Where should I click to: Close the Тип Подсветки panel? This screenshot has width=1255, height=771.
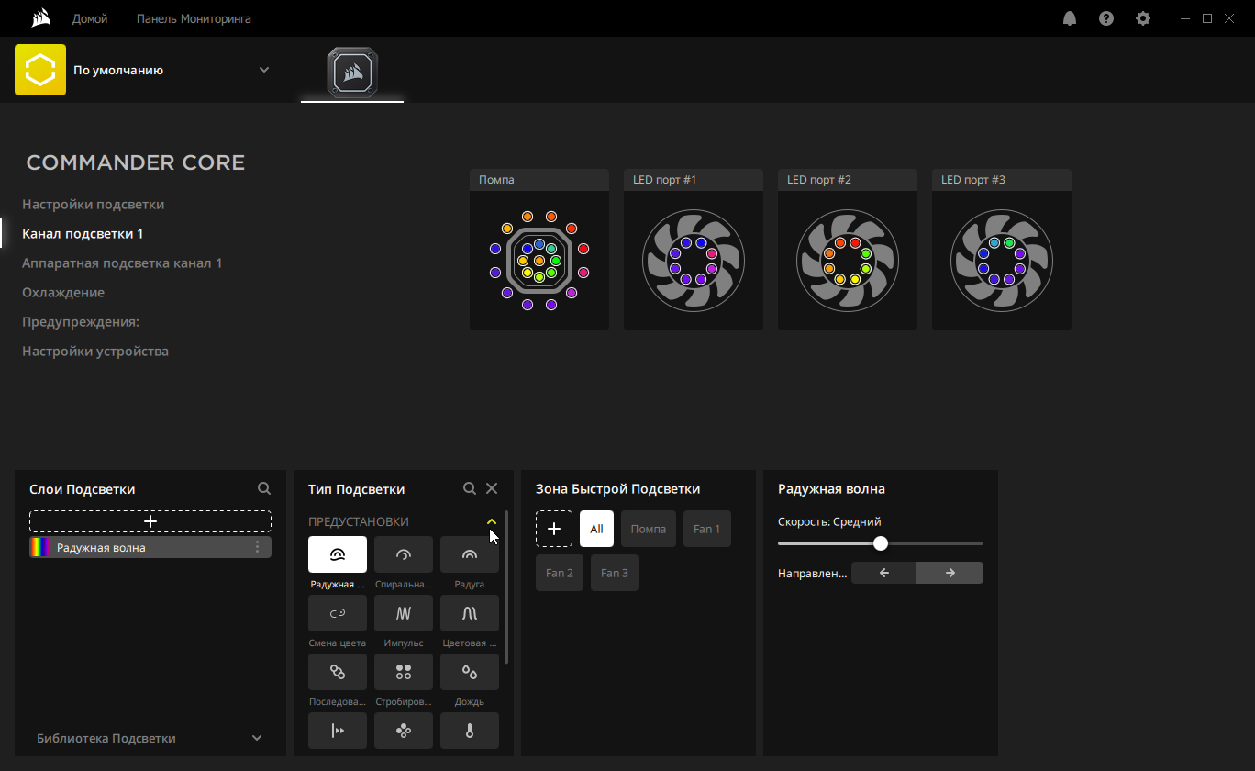click(492, 489)
